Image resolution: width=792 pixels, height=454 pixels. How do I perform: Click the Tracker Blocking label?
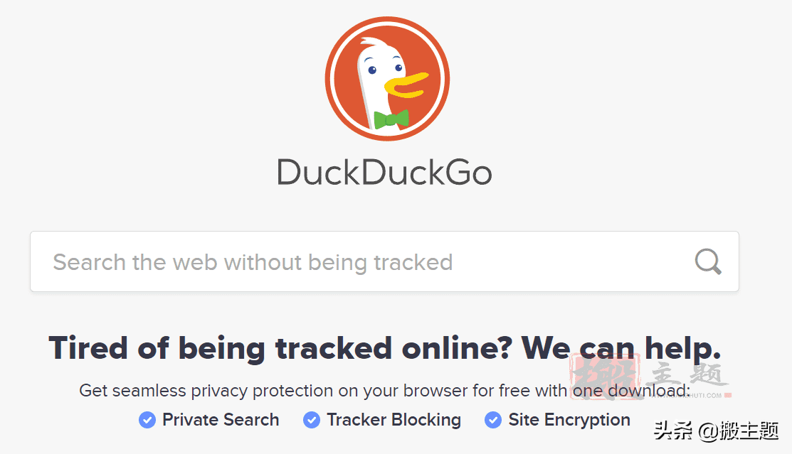[394, 420]
